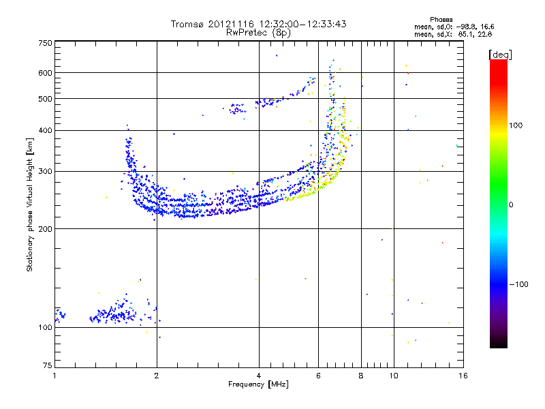545x409 pixels.
Task: Click the colorbar tick label '100'
Action: [x=516, y=125]
